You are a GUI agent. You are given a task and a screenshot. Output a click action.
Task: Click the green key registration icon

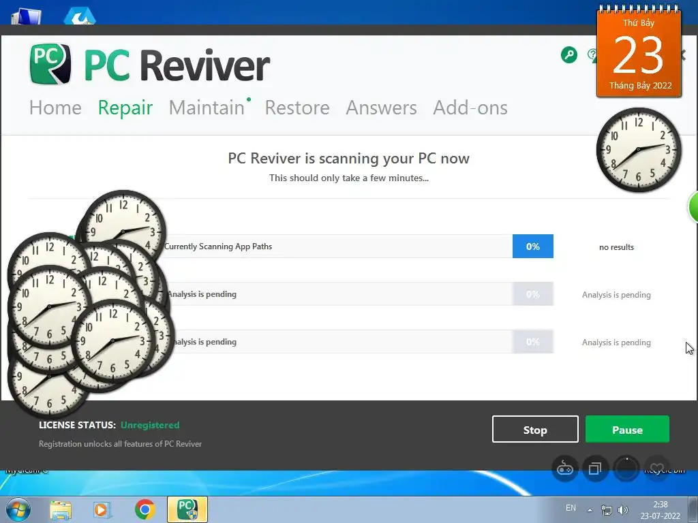pos(569,55)
